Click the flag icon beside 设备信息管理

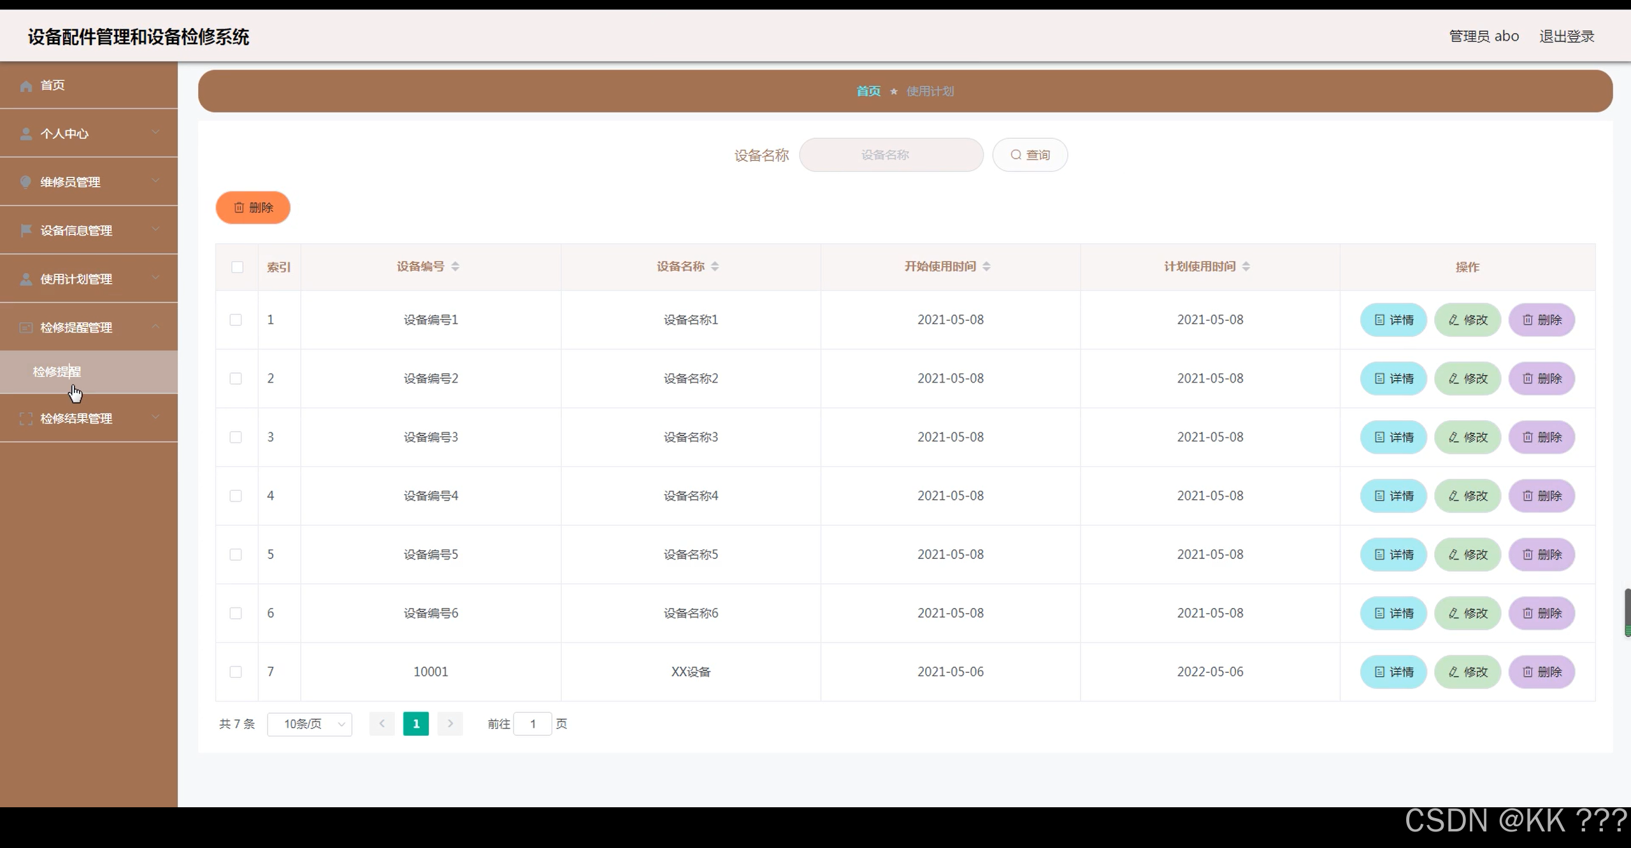click(26, 230)
